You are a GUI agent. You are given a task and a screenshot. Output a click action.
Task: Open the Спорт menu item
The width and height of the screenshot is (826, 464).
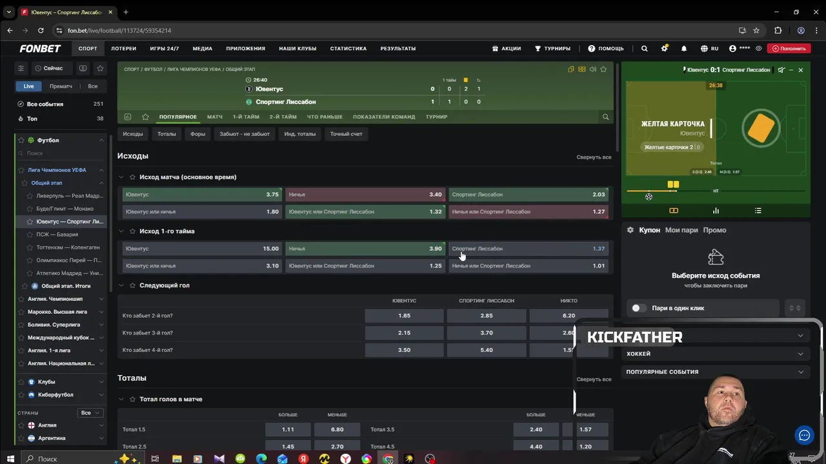pos(88,48)
